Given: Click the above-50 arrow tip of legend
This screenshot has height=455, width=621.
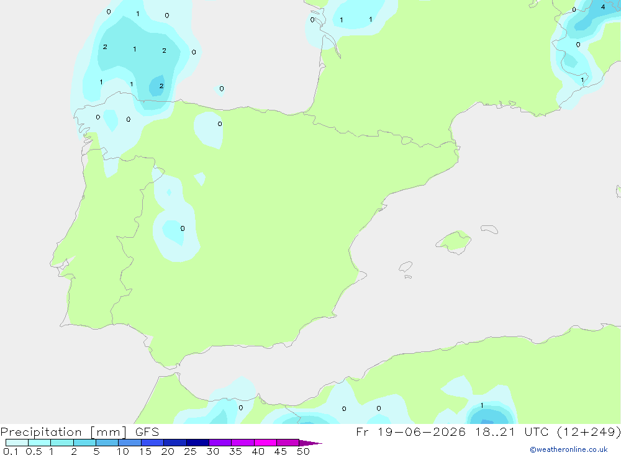Looking at the screenshot, I should [310, 443].
